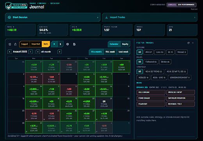Screen dimensions: 203x141
Task: Open the ENTRY category tab
Action: pos(154,87)
